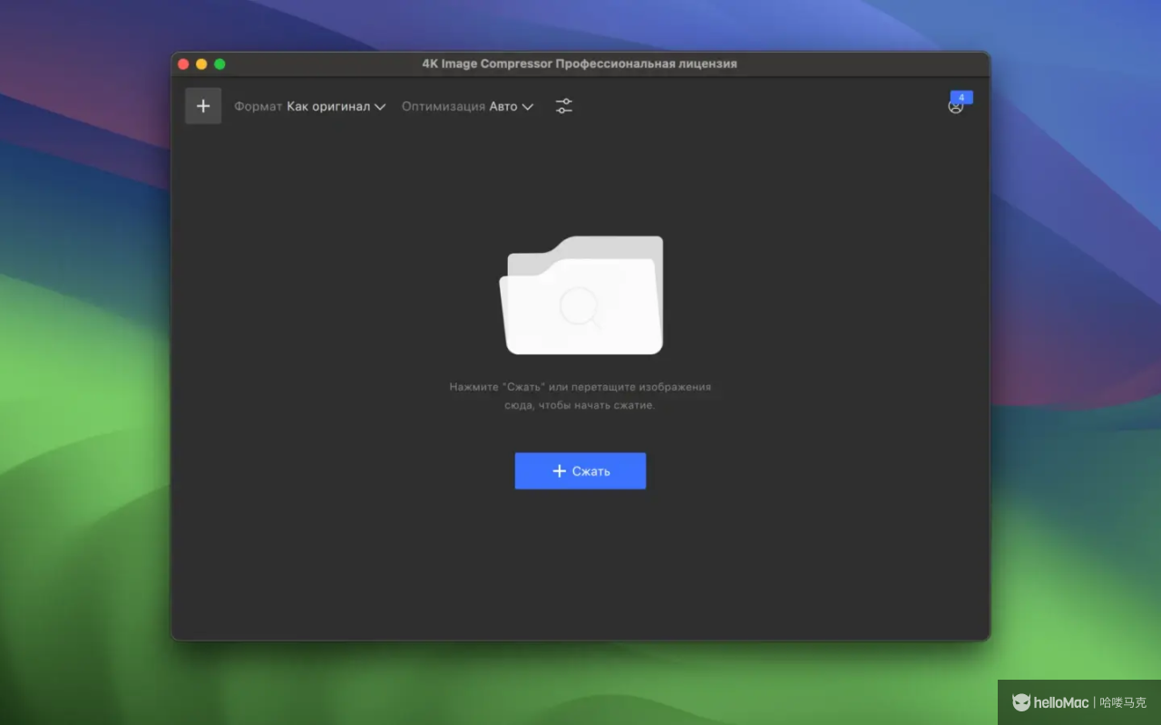Click the window title '4K Image Compressor Профессиональная лицензия'

point(580,64)
